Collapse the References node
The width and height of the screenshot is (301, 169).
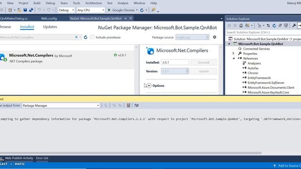(x=234, y=58)
